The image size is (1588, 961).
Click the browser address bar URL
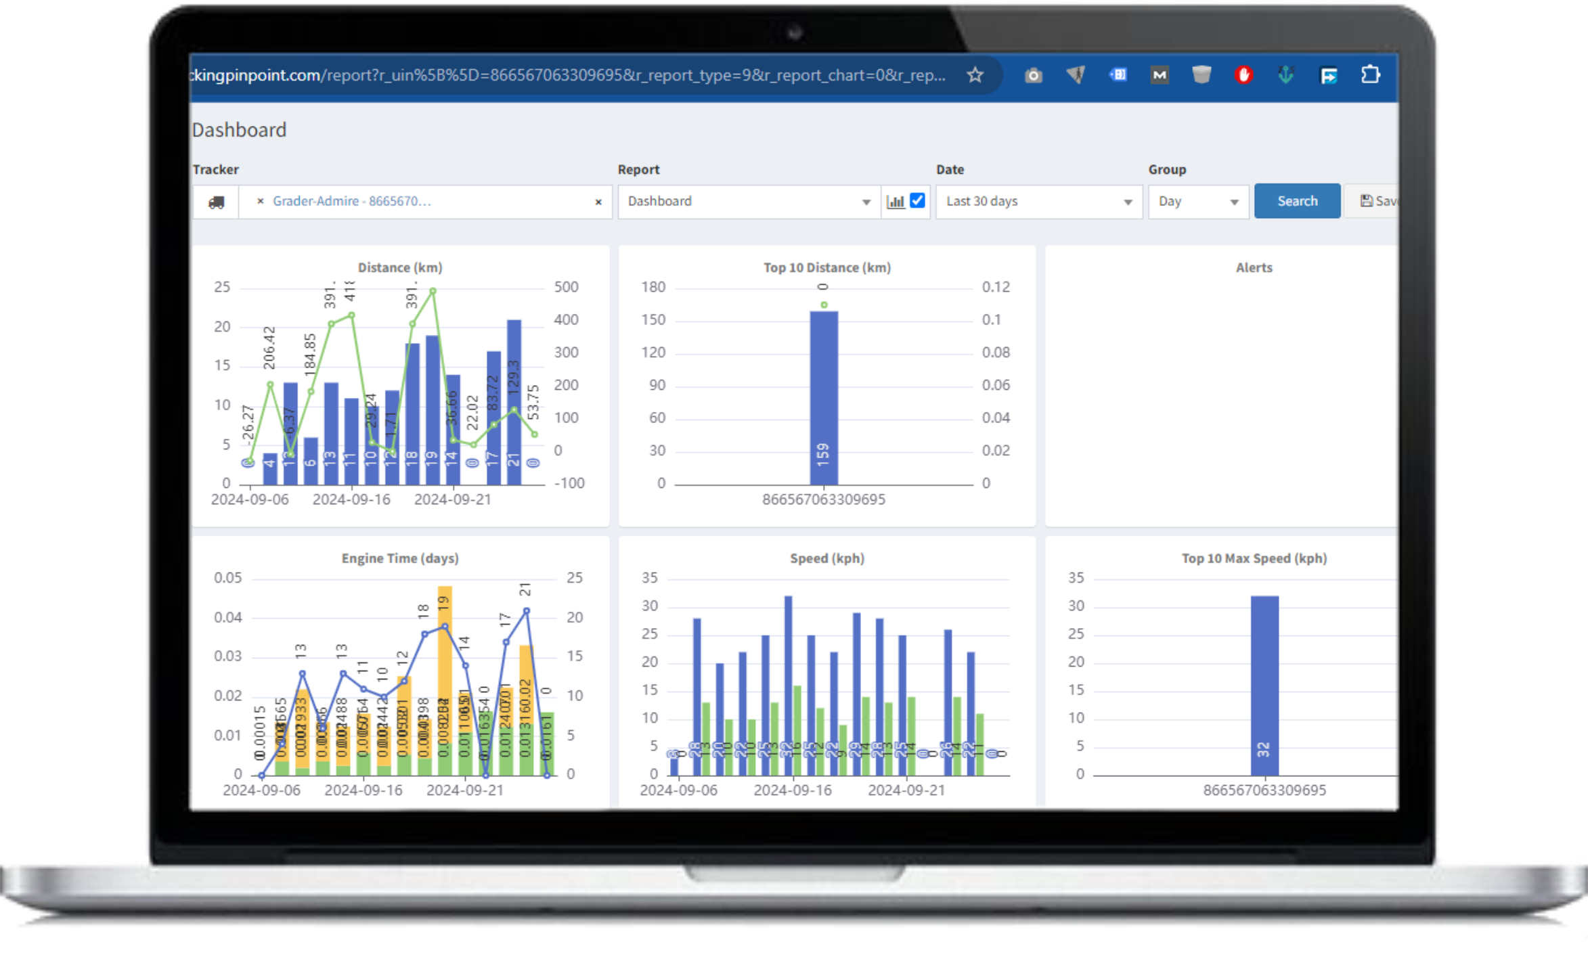pos(569,75)
